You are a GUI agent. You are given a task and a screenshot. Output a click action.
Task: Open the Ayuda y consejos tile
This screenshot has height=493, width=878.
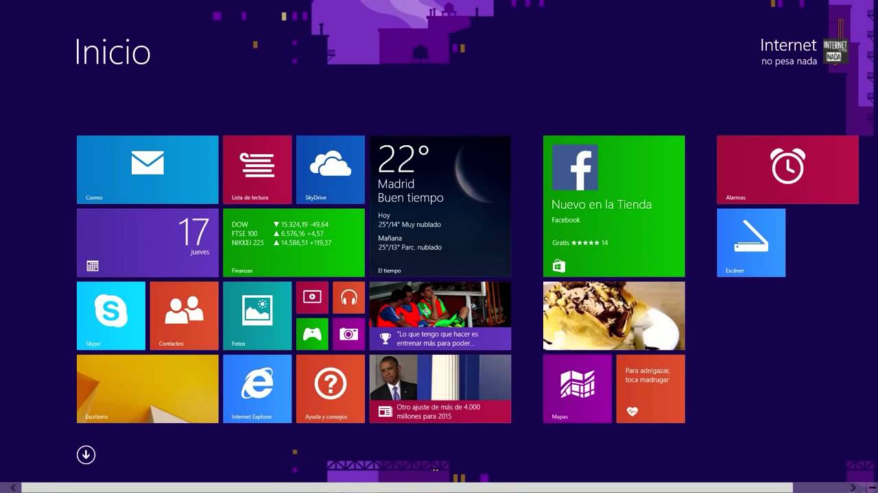(331, 389)
